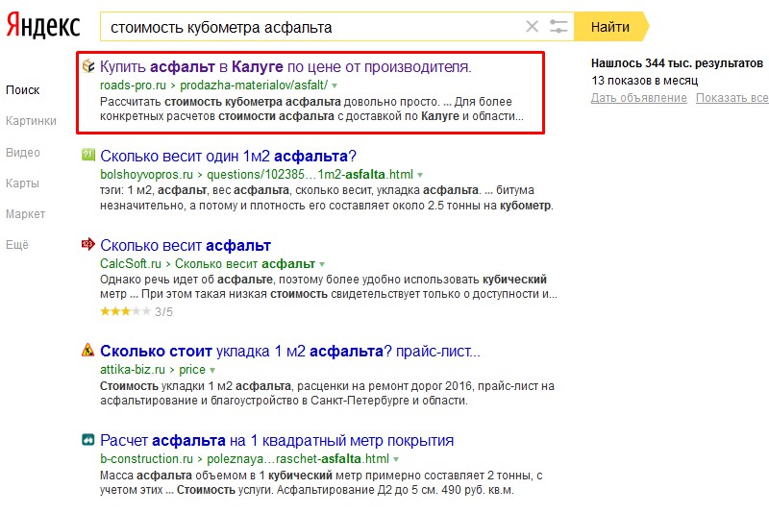Expand the dropdown arrow next to bolshoyvopros.ru URL
This screenshot has height=513, width=769.
pos(420,175)
